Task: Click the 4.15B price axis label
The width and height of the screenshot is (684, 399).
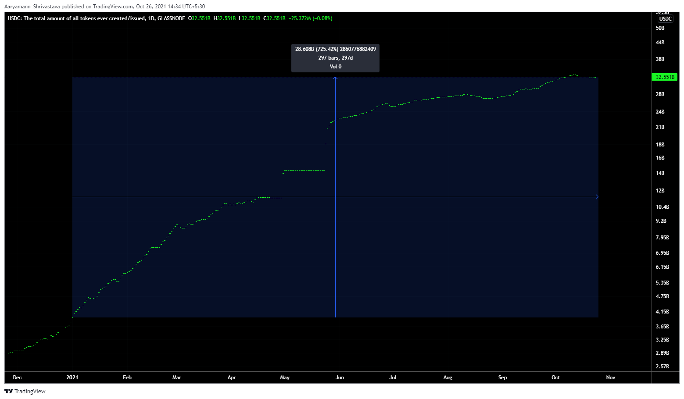Action: pos(663,312)
